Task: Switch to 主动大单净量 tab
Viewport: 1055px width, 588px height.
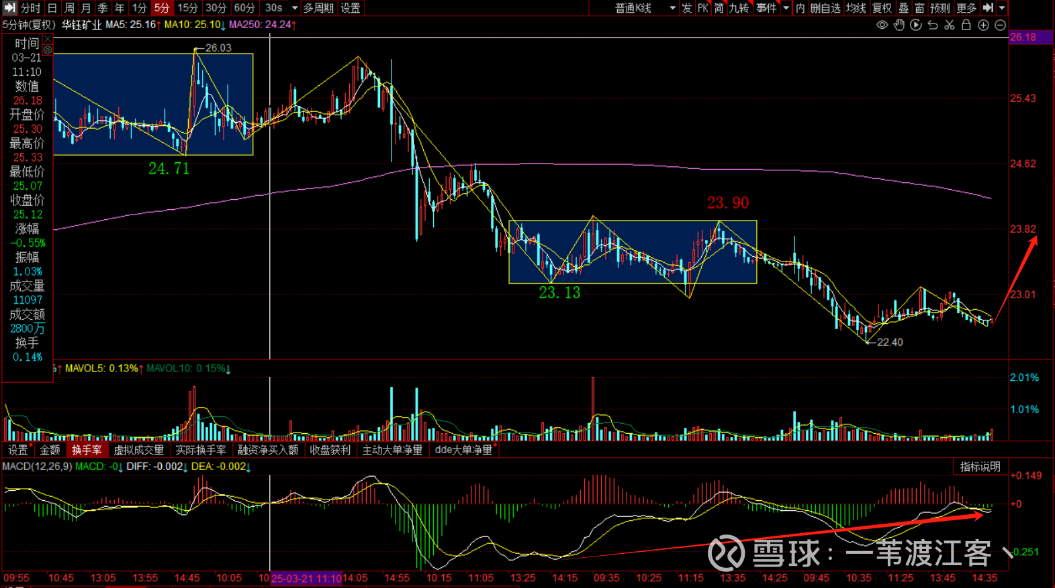Action: click(392, 450)
